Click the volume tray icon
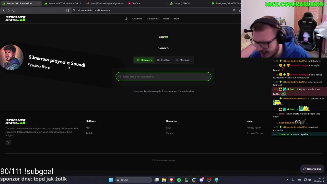The height and width of the screenshot is (184, 327). (310, 180)
